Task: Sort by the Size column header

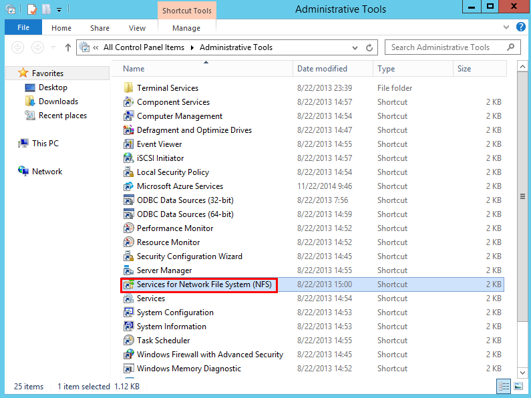Action: tap(480, 69)
